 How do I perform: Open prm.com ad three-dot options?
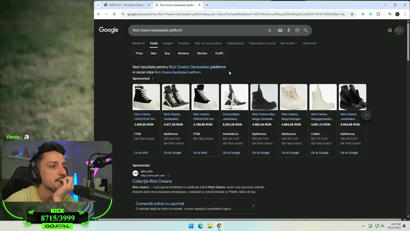pyautogui.click(x=168, y=176)
